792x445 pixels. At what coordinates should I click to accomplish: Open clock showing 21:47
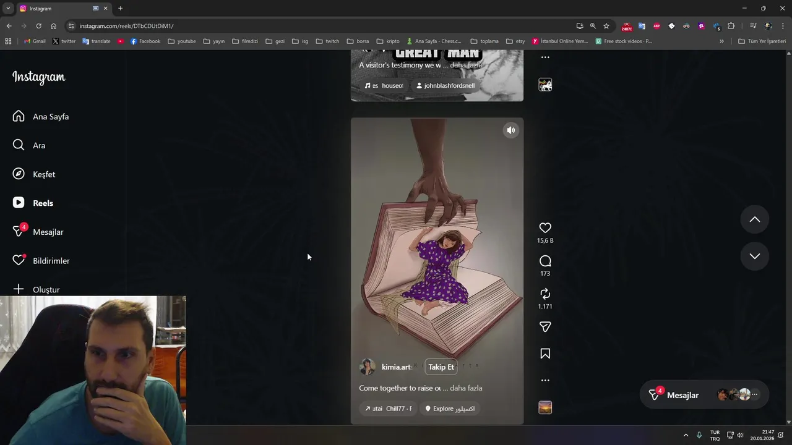click(762, 435)
